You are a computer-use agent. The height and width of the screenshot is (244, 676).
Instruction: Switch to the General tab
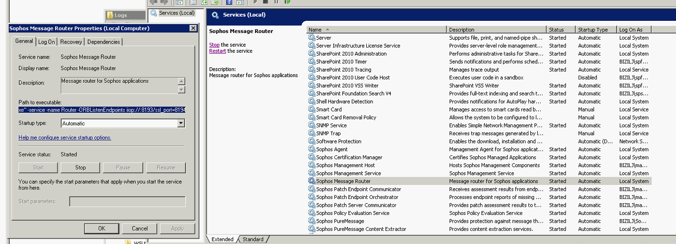(24, 41)
